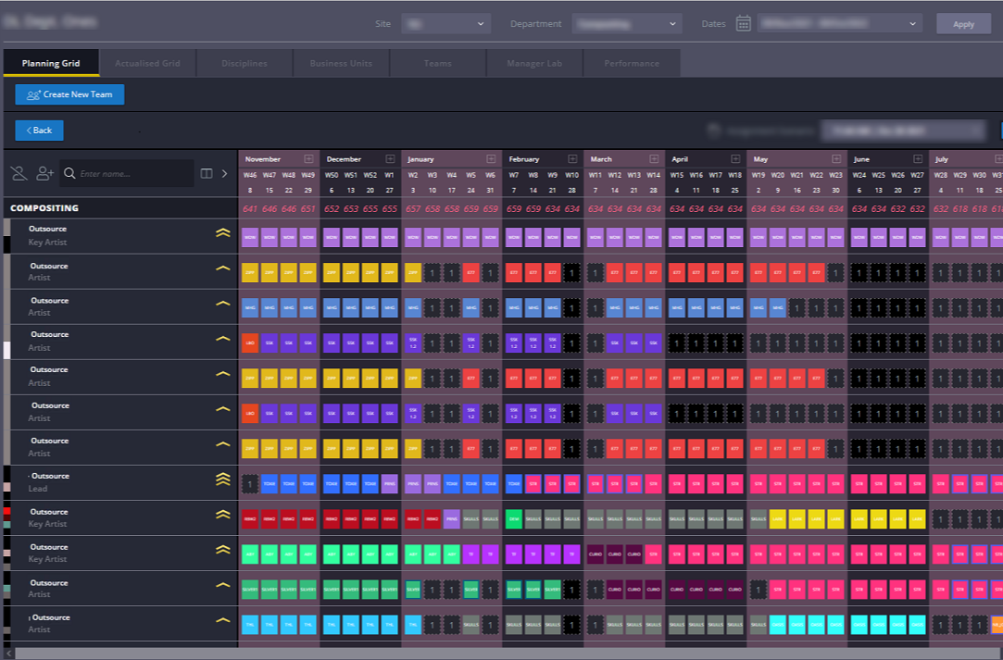Collapse the Key Artist row with RBW2 cells
Viewport: 1003px width, 660px height.
[x=222, y=514]
